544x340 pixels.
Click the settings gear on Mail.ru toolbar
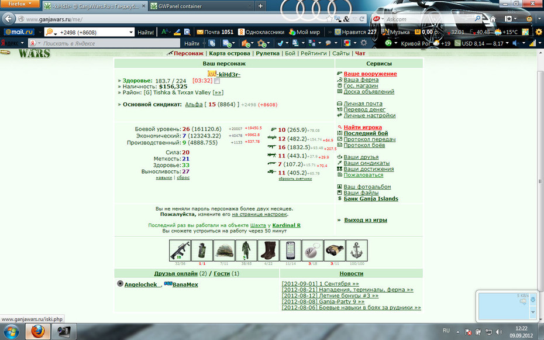(x=539, y=32)
